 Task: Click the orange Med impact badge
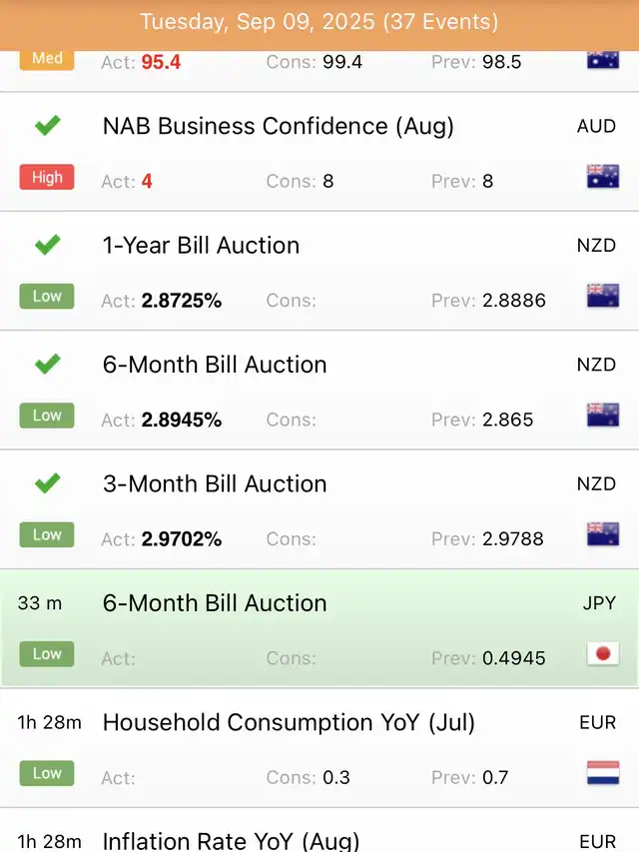click(47, 59)
